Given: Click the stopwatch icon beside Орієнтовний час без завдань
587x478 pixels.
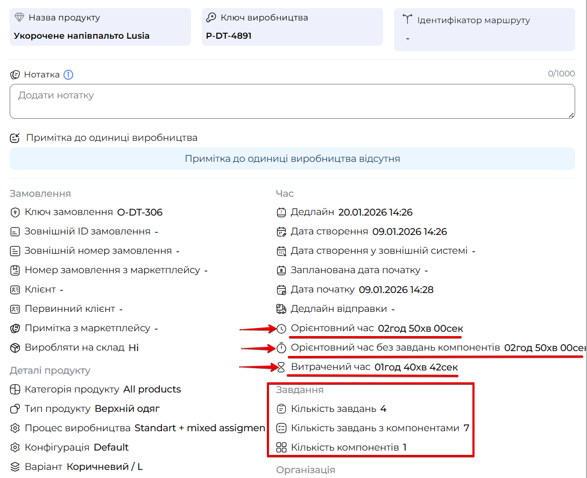Looking at the screenshot, I should point(282,348).
